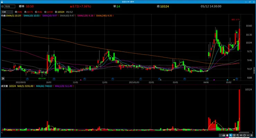Click the month marker near 2023/01/03

[140, 79]
